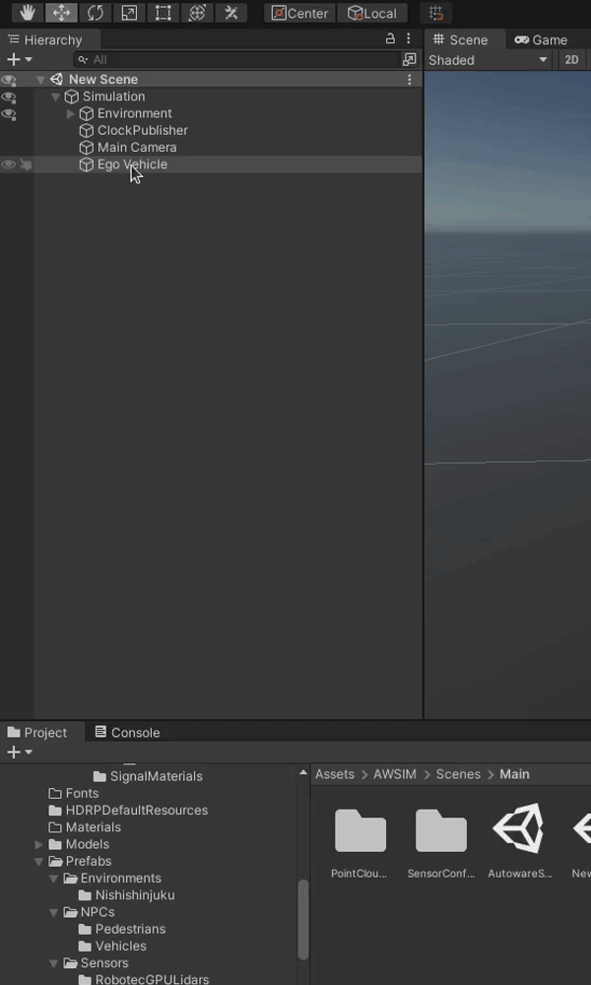Toggle grid snapping icon
Viewport: 591px width, 985px height.
pos(435,13)
